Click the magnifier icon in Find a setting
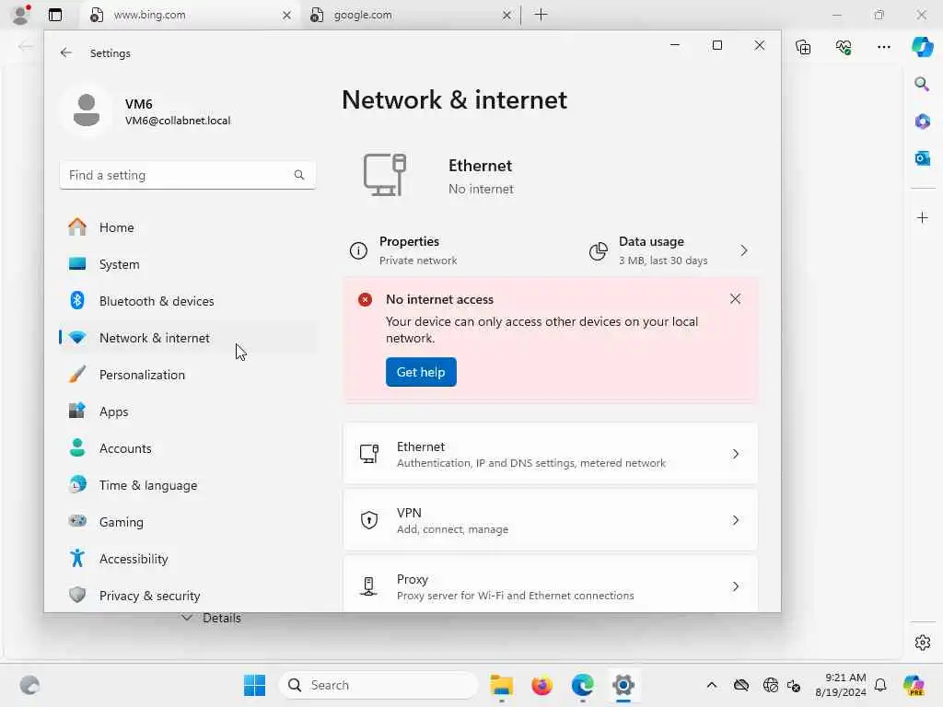This screenshot has width=943, height=707. 299,175
